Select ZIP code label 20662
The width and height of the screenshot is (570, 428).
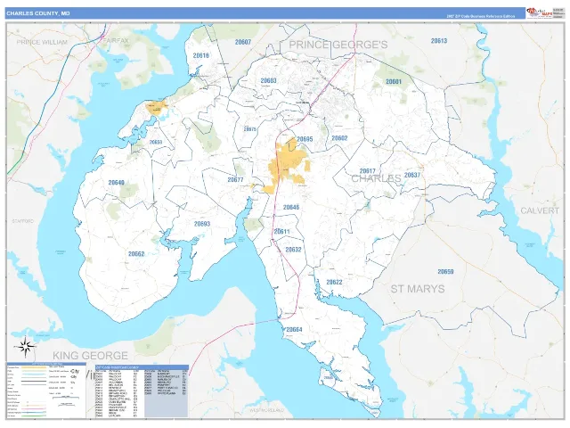(x=136, y=254)
